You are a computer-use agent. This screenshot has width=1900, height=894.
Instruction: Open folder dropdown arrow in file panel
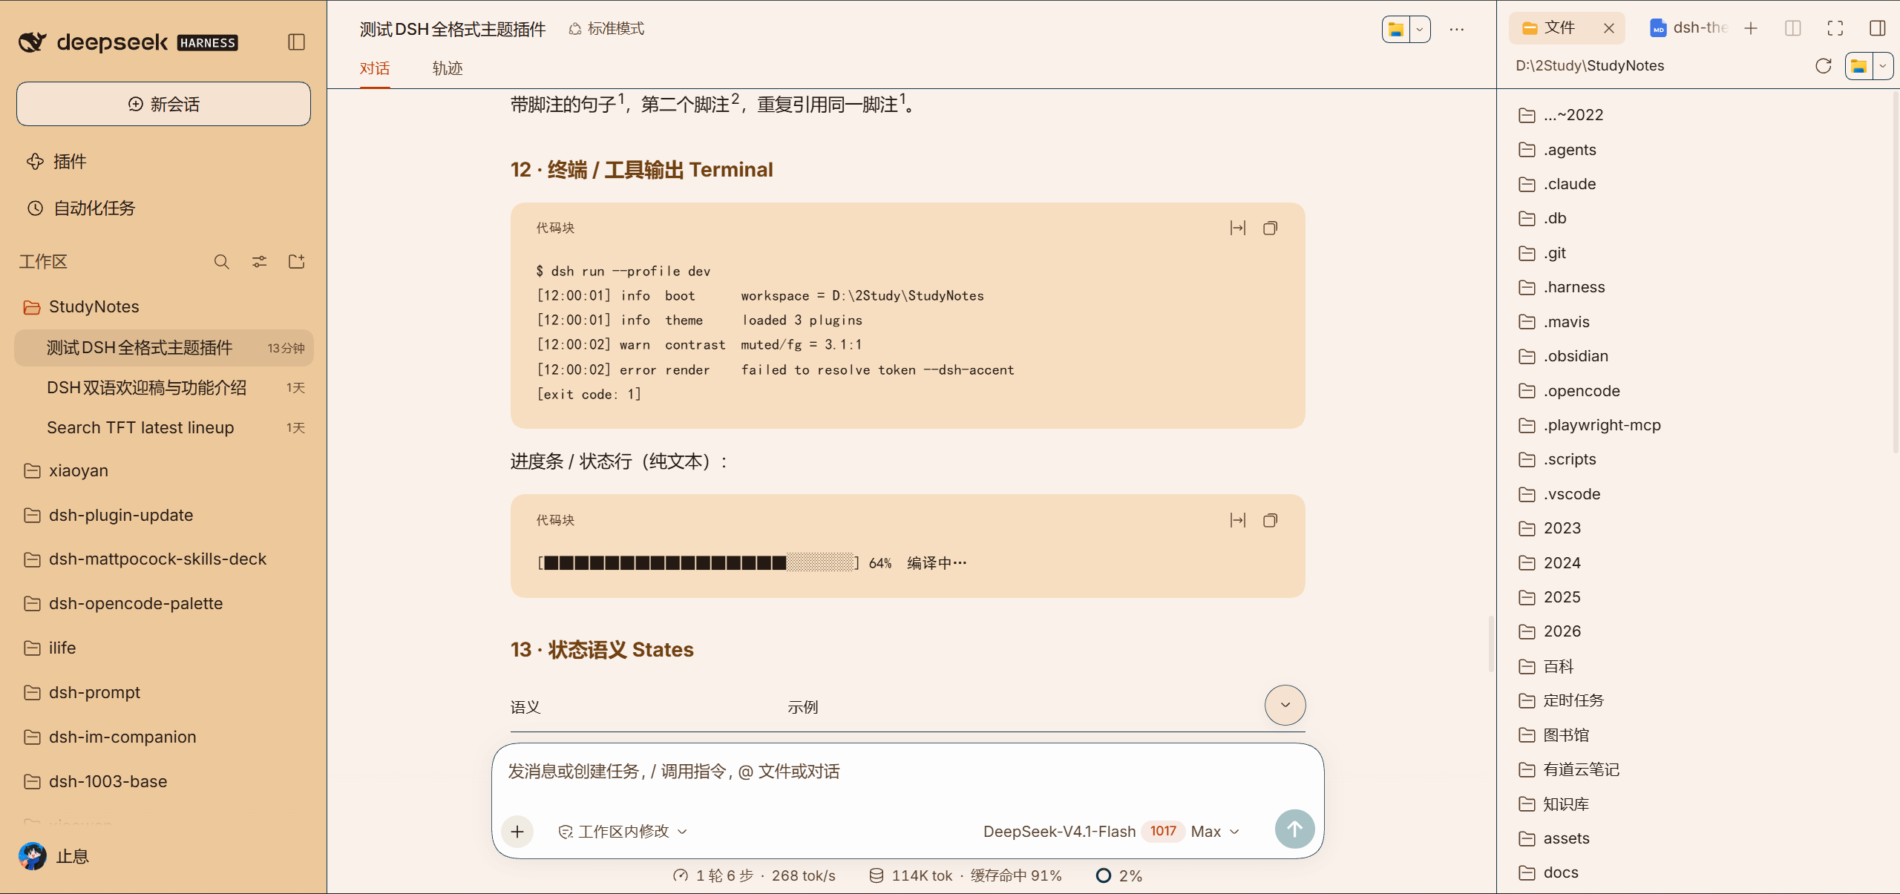(1883, 66)
